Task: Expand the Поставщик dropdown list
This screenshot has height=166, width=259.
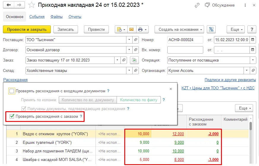Action: pyautogui.click(x=129, y=40)
